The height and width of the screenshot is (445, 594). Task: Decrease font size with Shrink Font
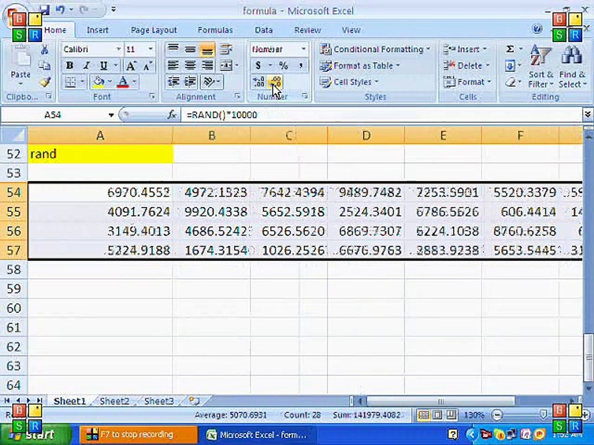147,66
